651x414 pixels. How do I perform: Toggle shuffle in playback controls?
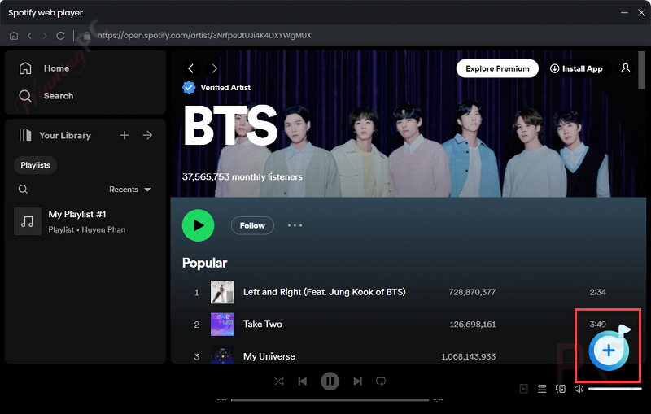point(279,381)
